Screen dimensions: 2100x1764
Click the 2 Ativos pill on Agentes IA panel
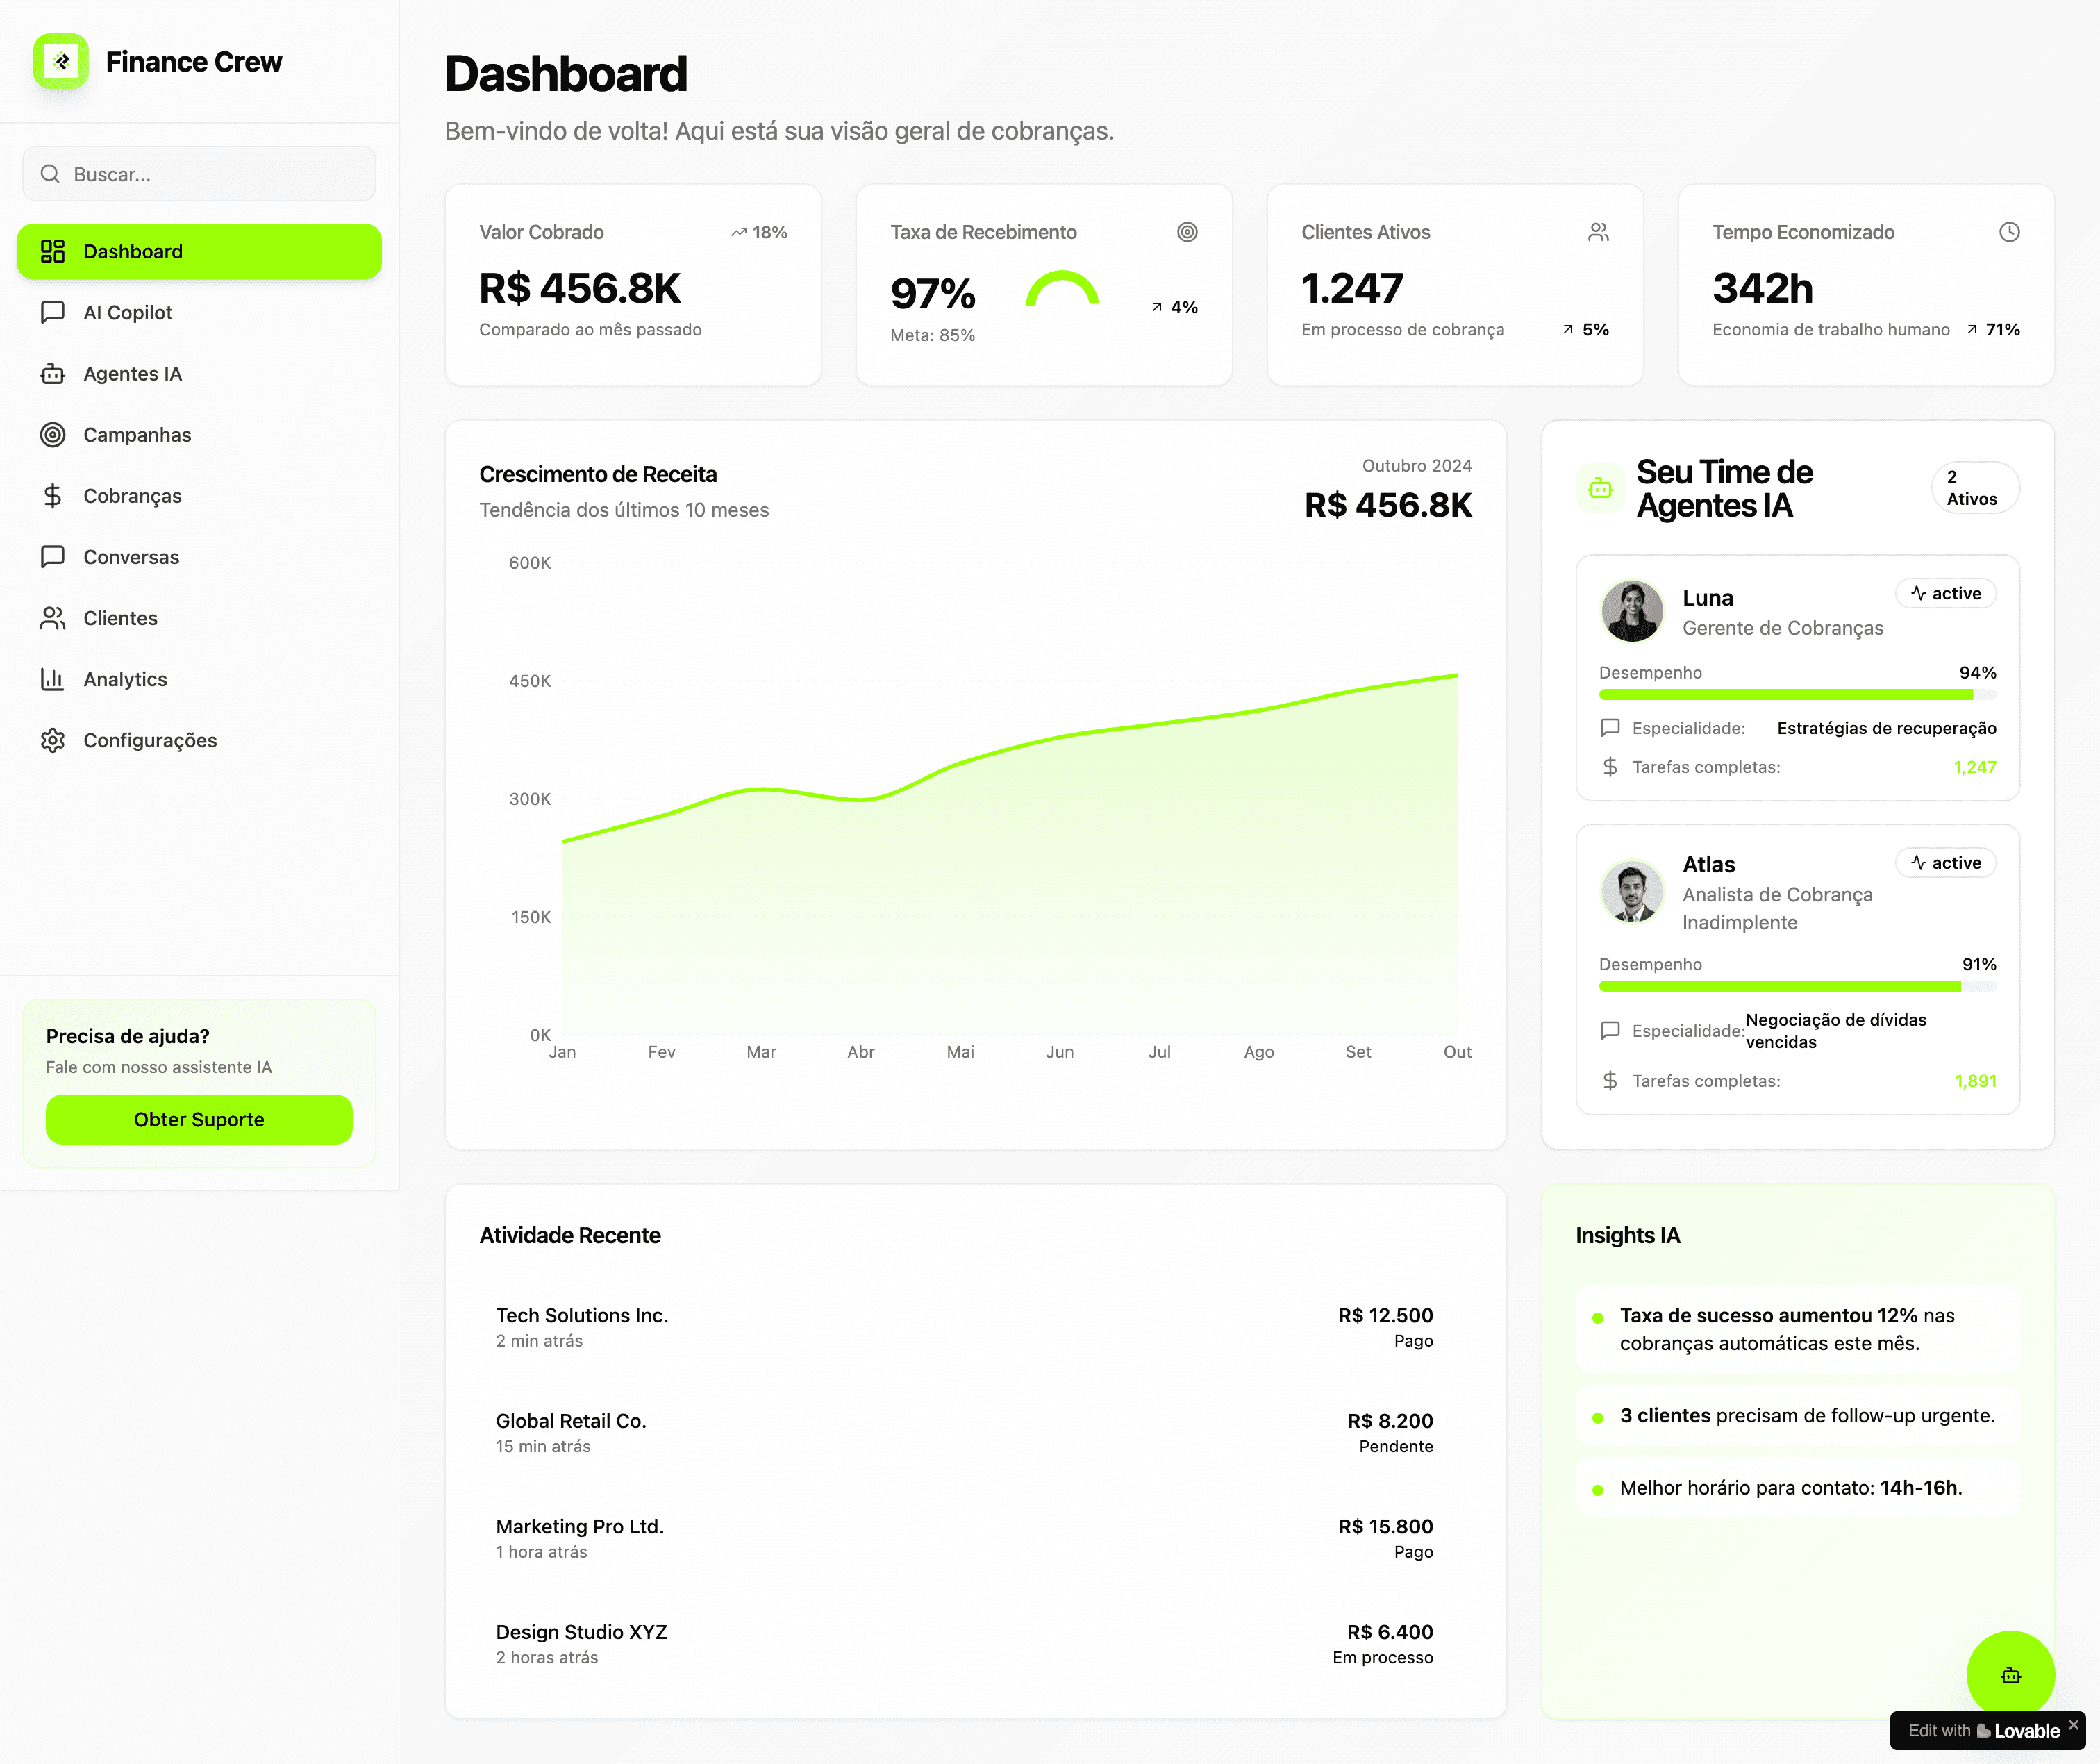[1974, 488]
